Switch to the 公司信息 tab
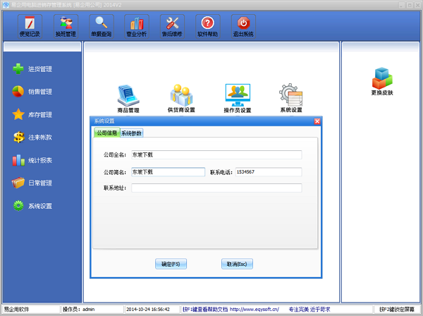This screenshot has width=423, height=316. click(107, 133)
